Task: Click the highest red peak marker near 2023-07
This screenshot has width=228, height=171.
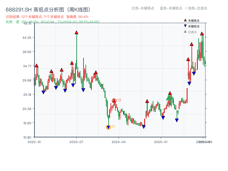Action: point(76,32)
